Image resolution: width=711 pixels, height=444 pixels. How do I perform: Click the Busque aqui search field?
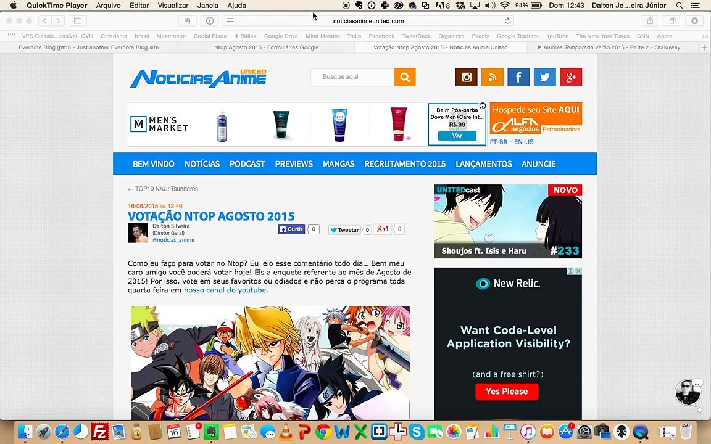click(x=352, y=77)
